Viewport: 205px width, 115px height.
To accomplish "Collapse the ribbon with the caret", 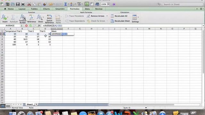I will pos(197,9).
